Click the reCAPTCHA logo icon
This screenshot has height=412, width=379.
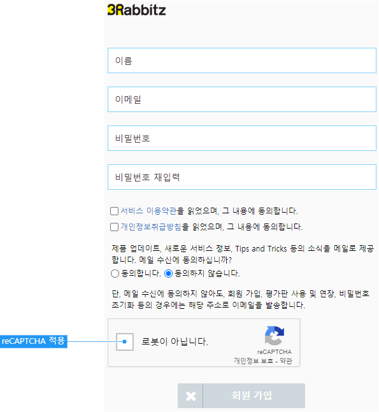[275, 336]
